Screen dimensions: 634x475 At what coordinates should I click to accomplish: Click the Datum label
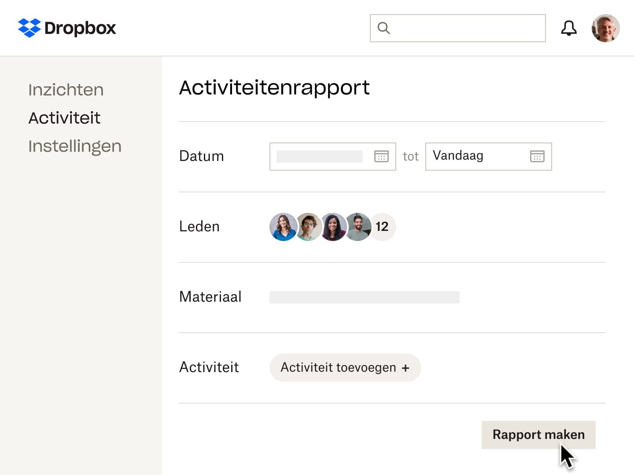click(x=202, y=156)
